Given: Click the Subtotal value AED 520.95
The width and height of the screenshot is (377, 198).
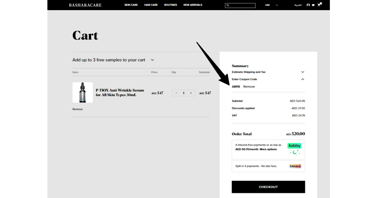Looking at the screenshot, I should tap(297, 101).
